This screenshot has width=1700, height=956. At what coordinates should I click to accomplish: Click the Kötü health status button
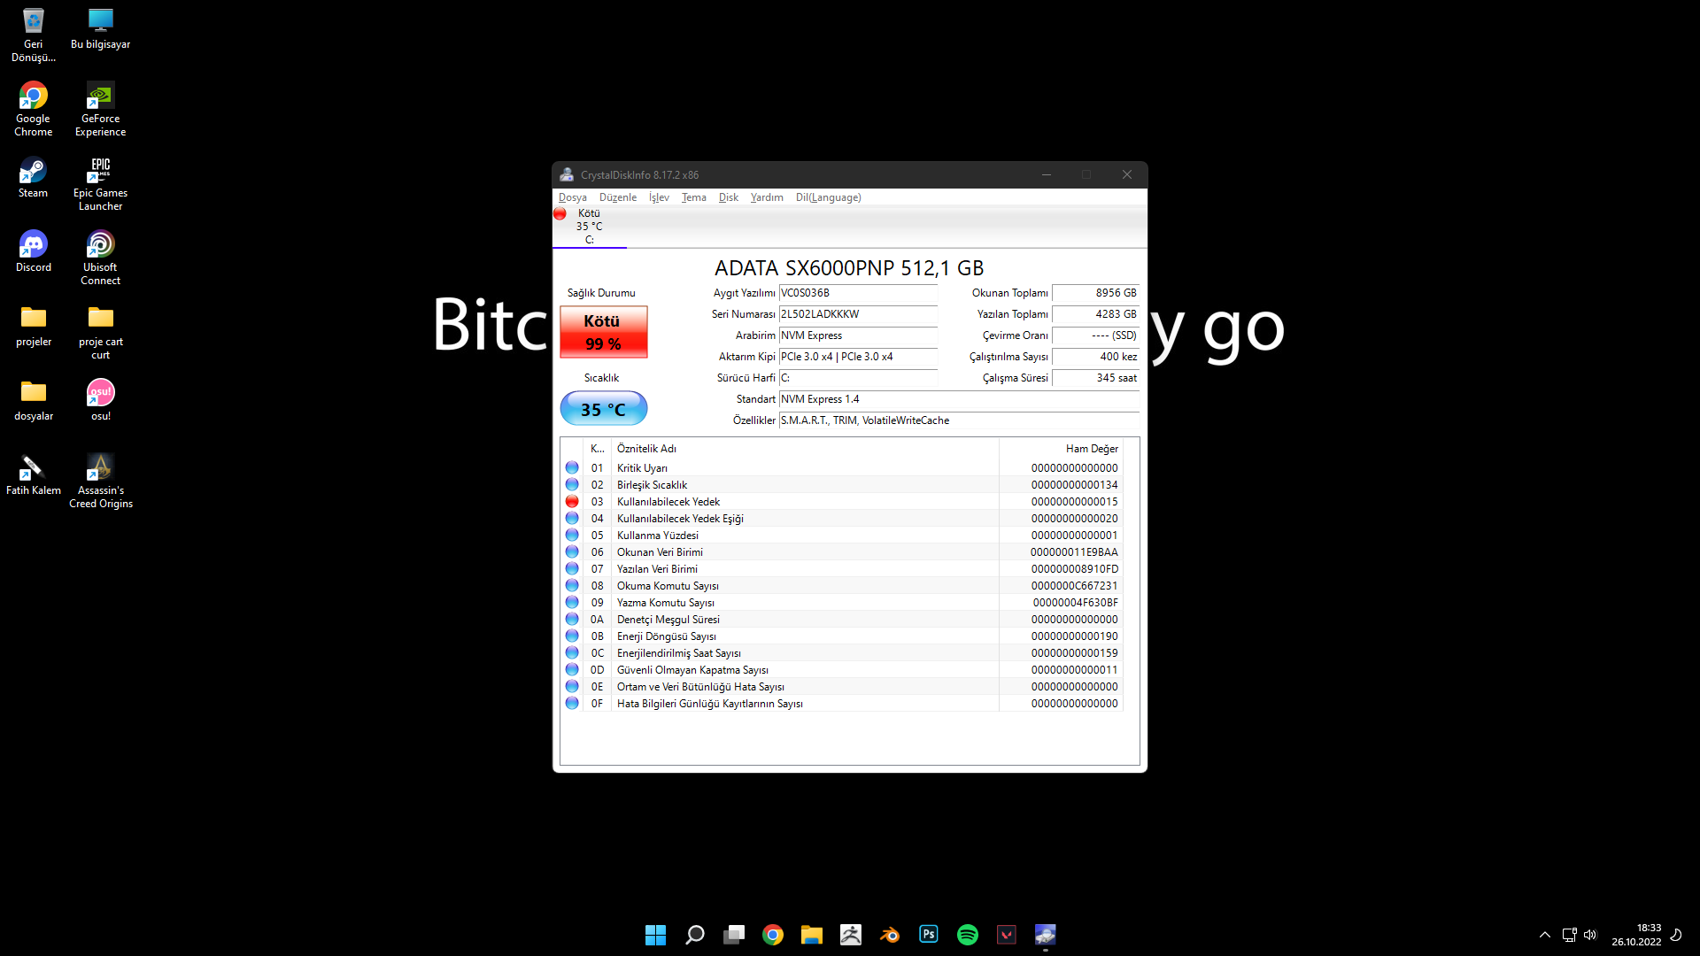click(x=601, y=330)
